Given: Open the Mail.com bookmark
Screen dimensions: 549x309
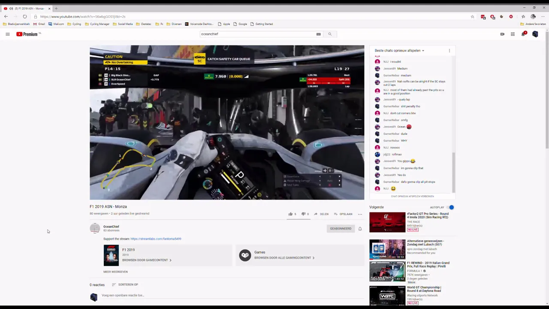Looking at the screenshot, I should pos(56,24).
